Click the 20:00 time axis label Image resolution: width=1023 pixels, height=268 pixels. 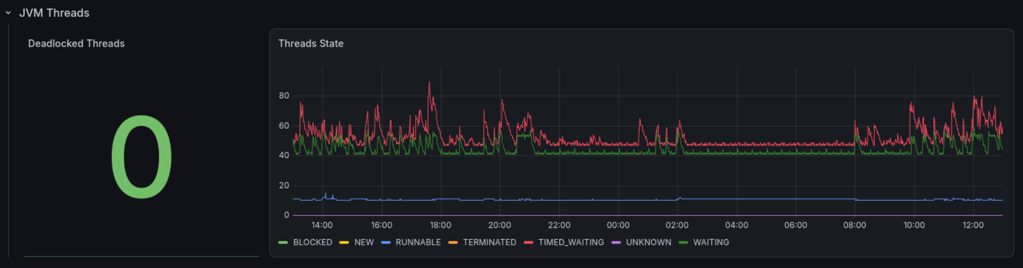(500, 225)
